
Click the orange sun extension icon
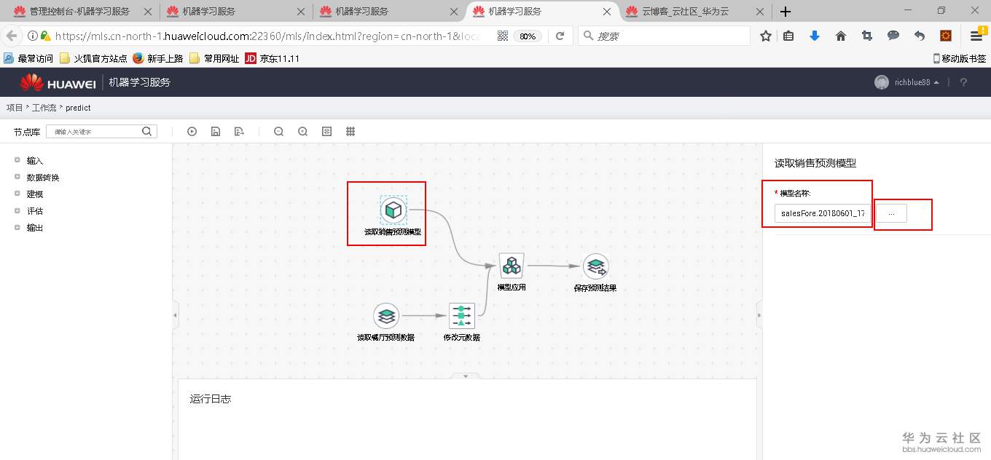(x=946, y=36)
